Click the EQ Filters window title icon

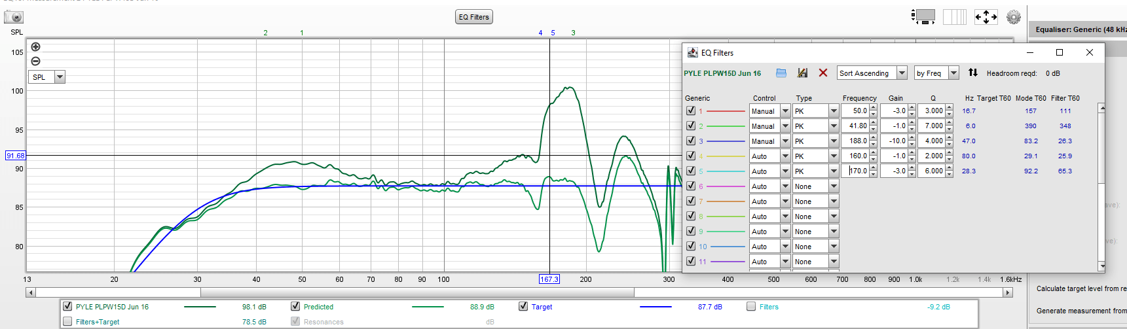pos(693,52)
